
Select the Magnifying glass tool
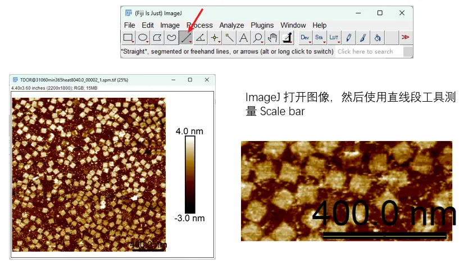click(258, 38)
